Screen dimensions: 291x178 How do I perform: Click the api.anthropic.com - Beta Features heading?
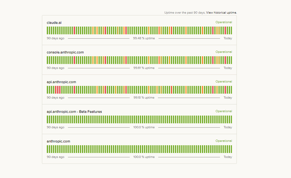(74, 111)
